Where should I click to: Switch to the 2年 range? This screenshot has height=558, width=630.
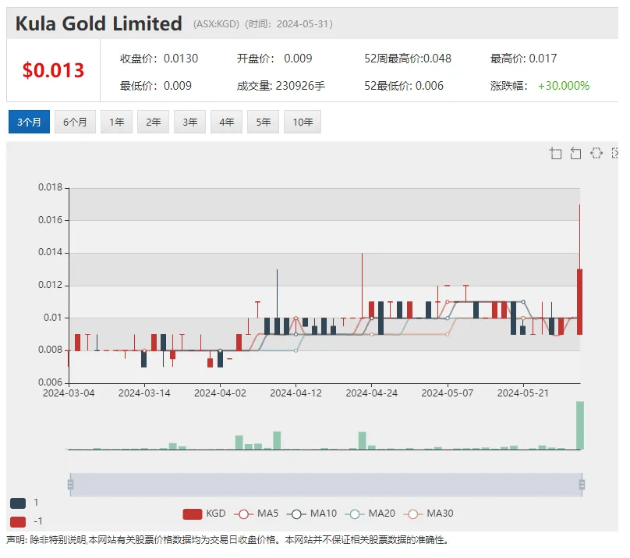coord(153,122)
